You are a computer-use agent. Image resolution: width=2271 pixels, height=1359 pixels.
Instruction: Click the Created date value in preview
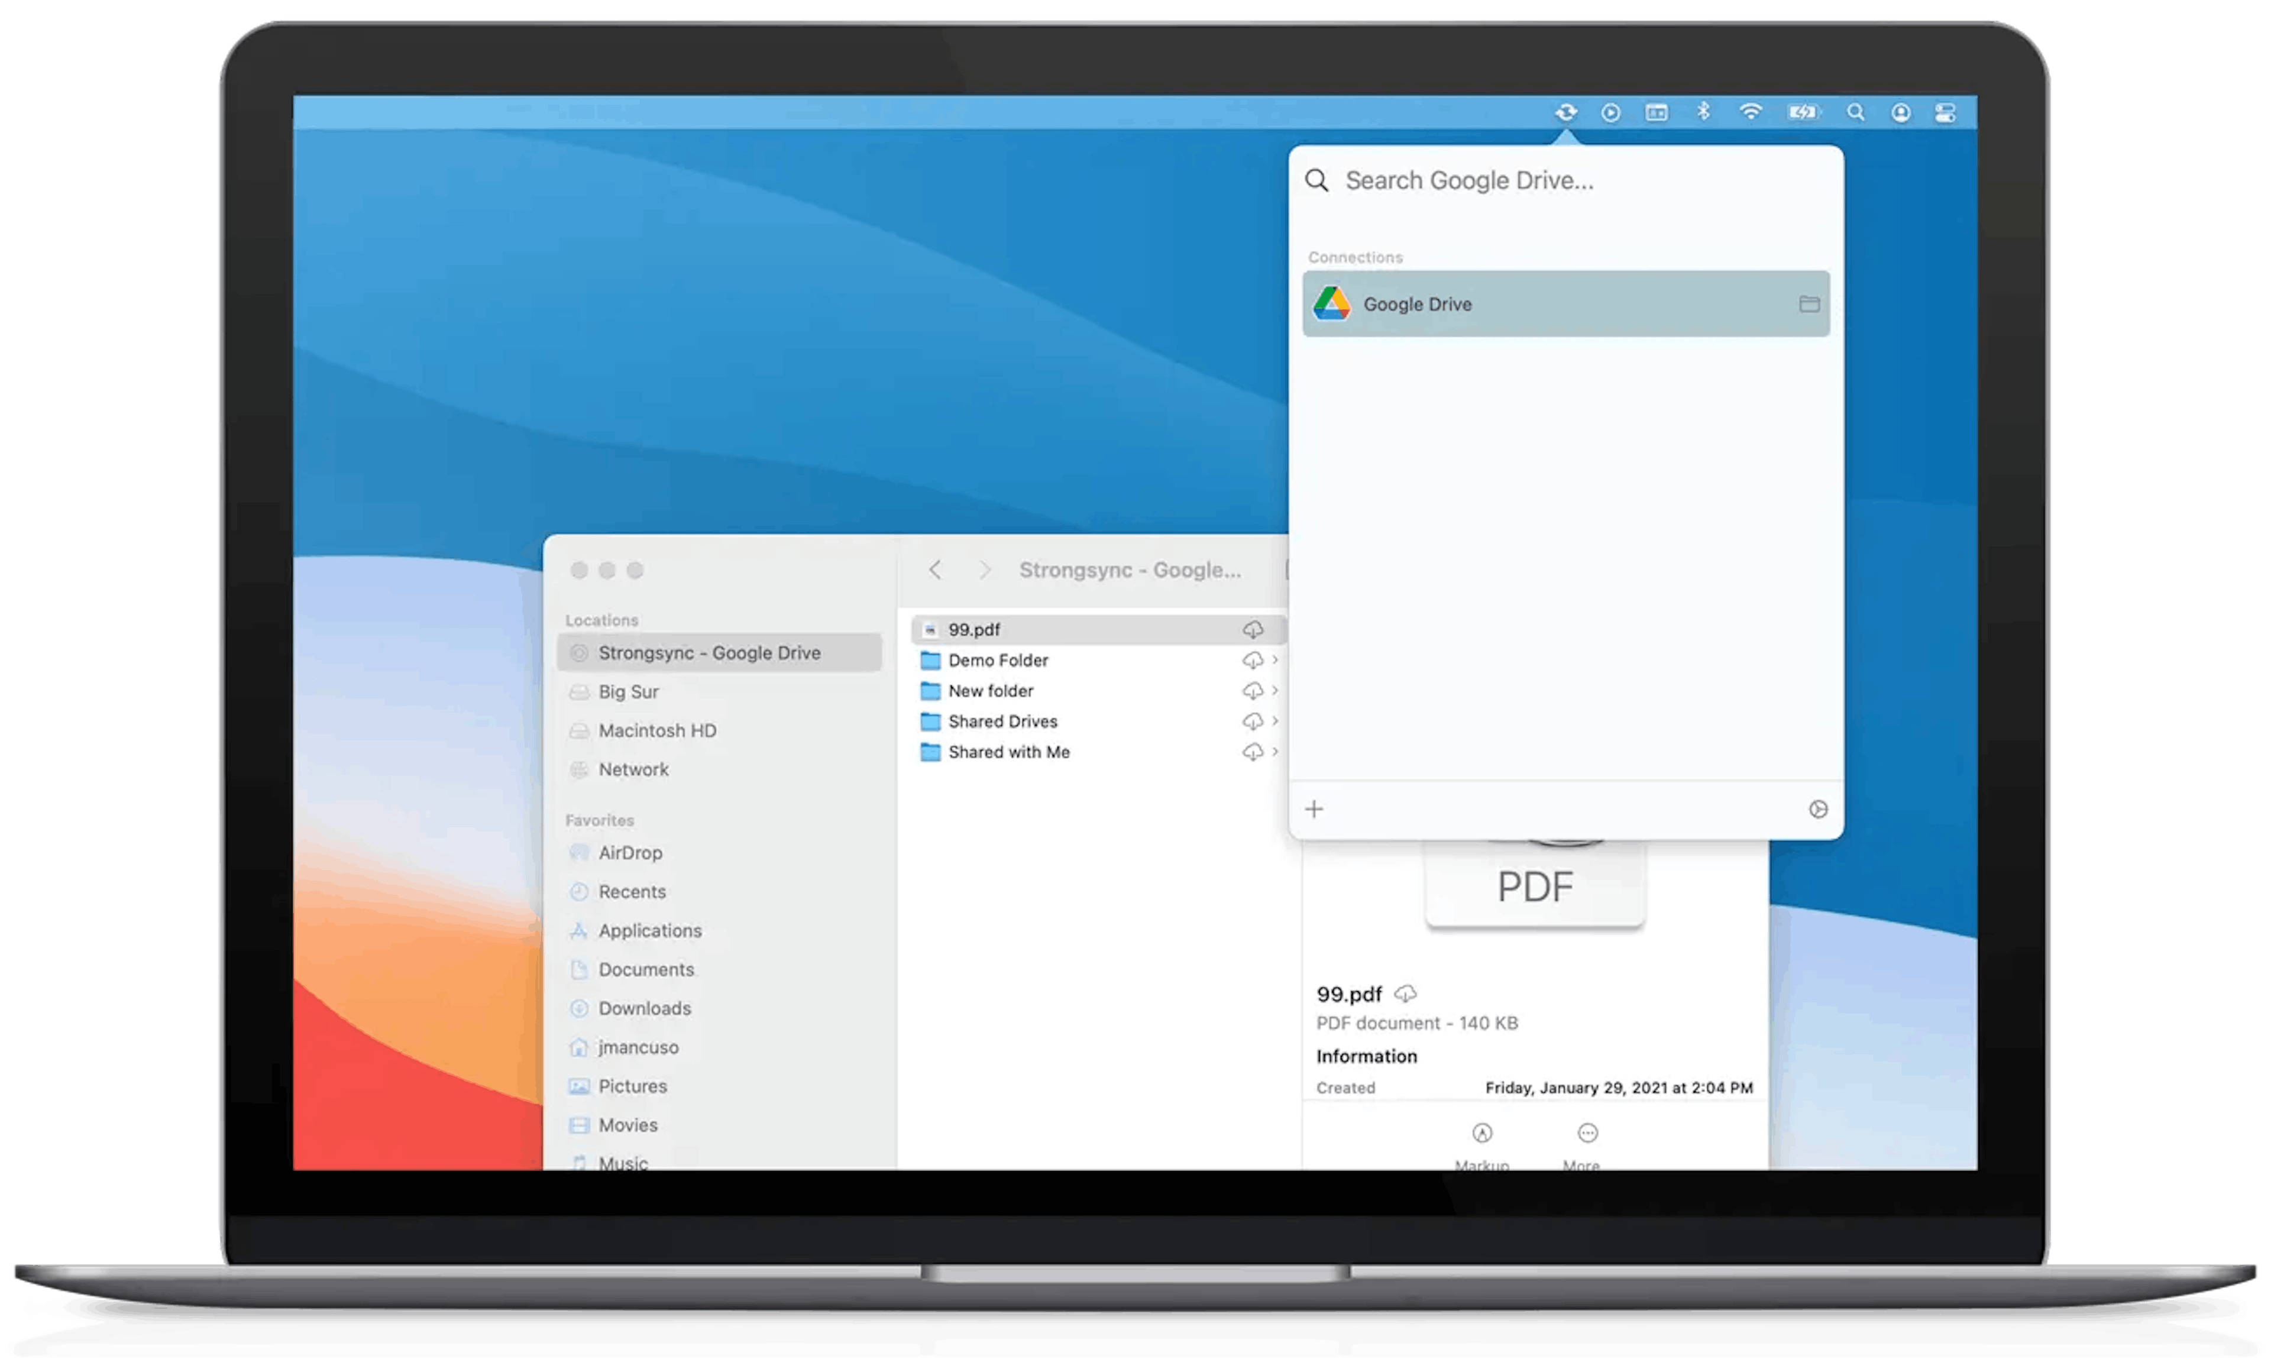click(x=1618, y=1087)
